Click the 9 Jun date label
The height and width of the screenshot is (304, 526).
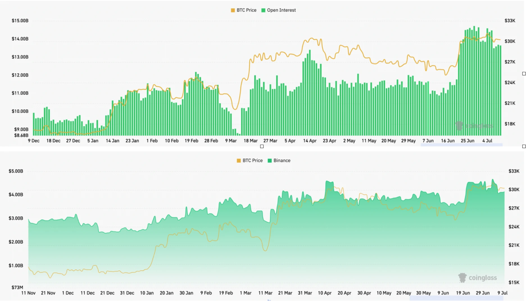pos(443,293)
